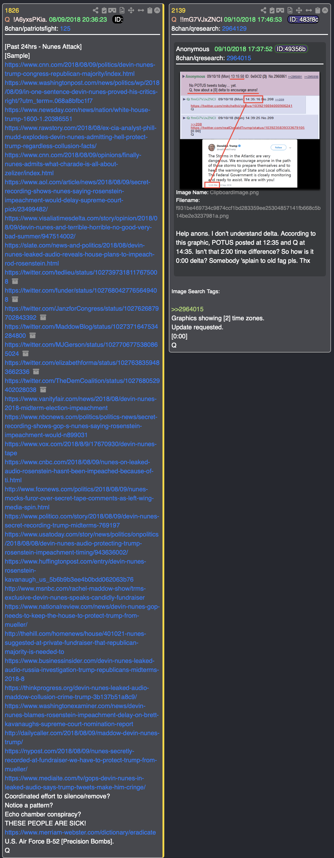Open archive icon beside funder tweet link
Viewport: 334px width, 858px height.
[15, 300]
